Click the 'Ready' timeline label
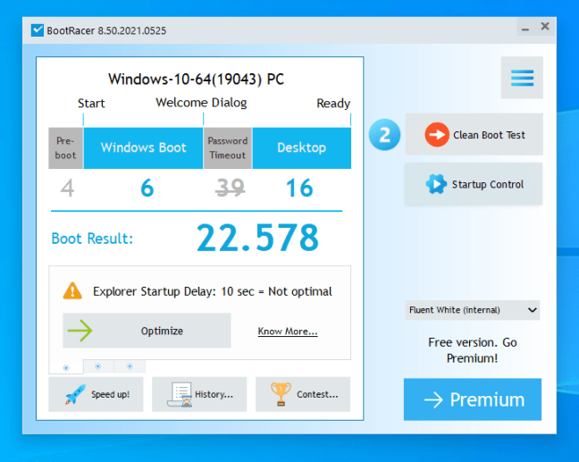Image resolution: width=579 pixels, height=462 pixels. 333,104
